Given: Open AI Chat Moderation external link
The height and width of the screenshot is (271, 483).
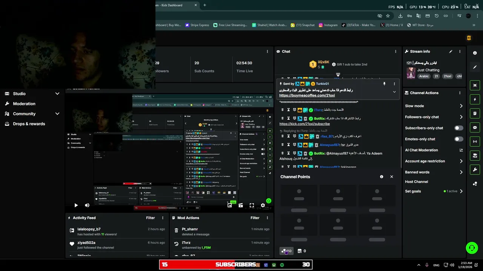Looking at the screenshot, I should (461, 150).
